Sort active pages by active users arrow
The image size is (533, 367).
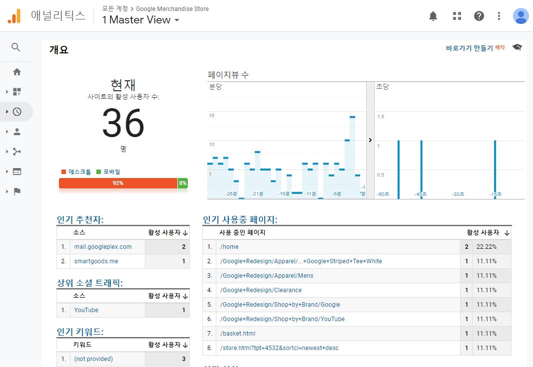point(507,233)
